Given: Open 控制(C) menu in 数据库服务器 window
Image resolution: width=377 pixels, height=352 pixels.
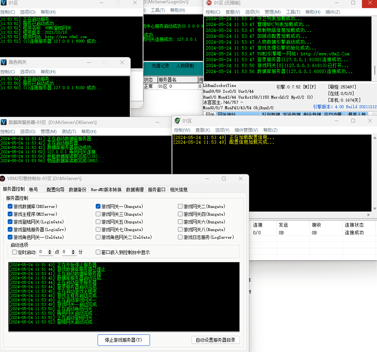Looking at the screenshot, I should 8,132.
